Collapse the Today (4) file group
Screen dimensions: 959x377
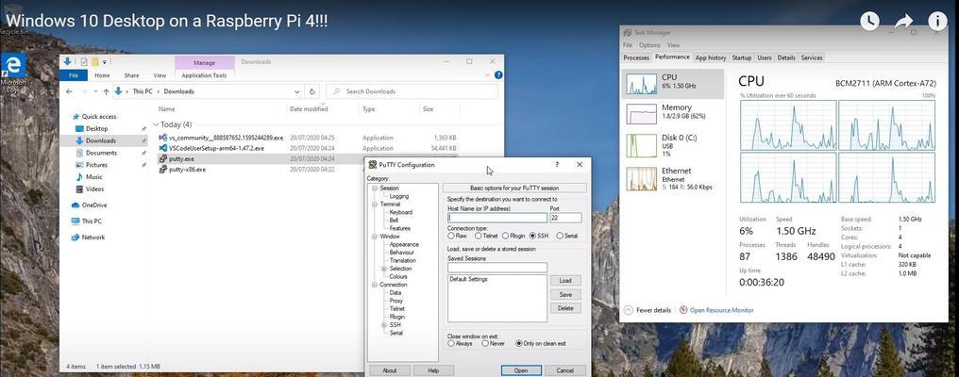155,124
